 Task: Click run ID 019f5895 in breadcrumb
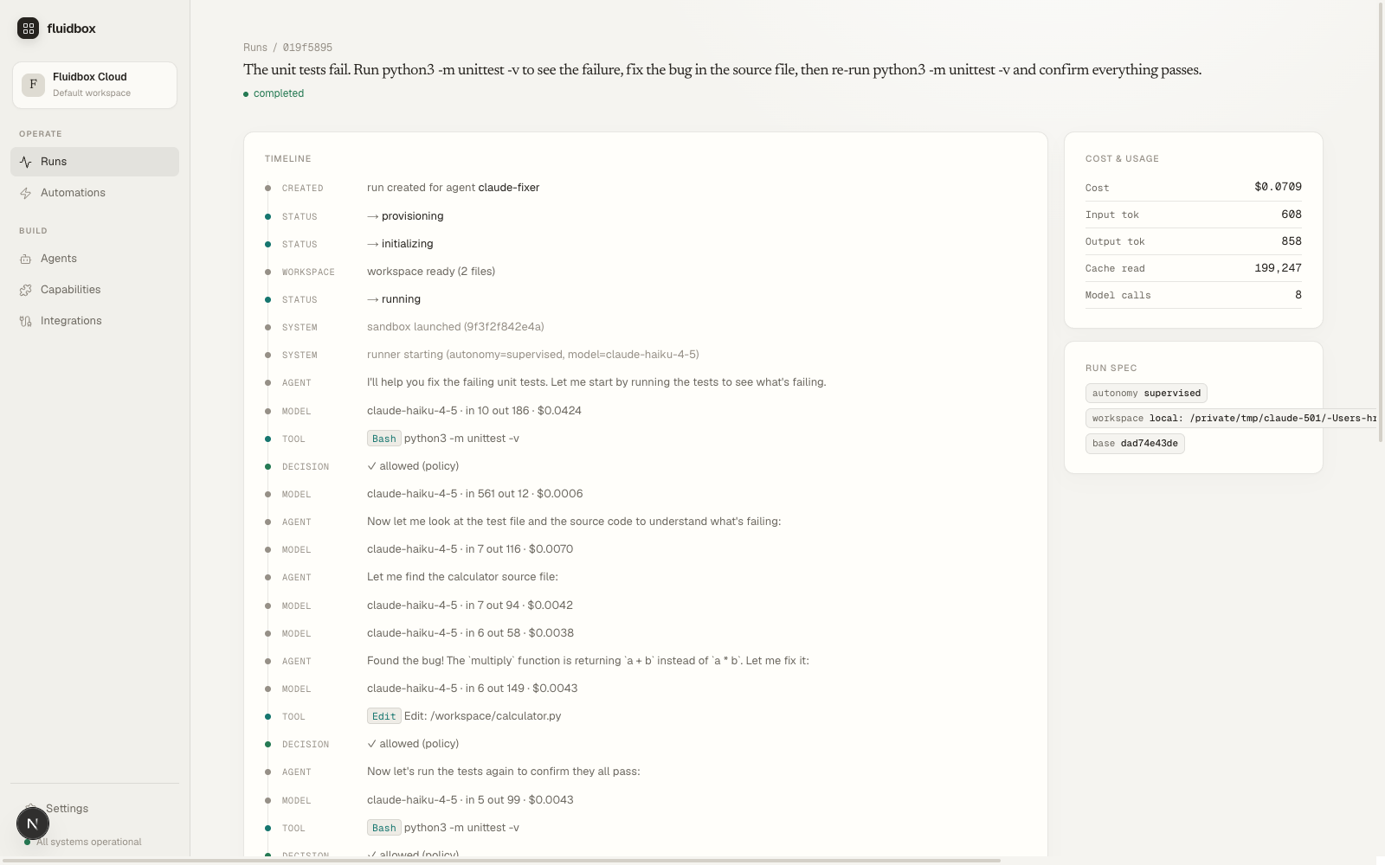[307, 48]
